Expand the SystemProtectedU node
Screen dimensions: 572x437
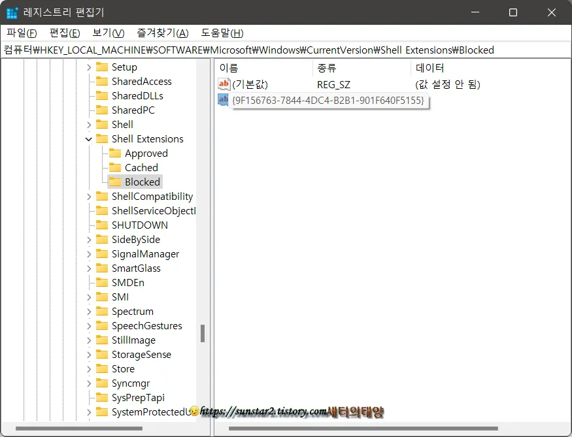tap(88, 412)
